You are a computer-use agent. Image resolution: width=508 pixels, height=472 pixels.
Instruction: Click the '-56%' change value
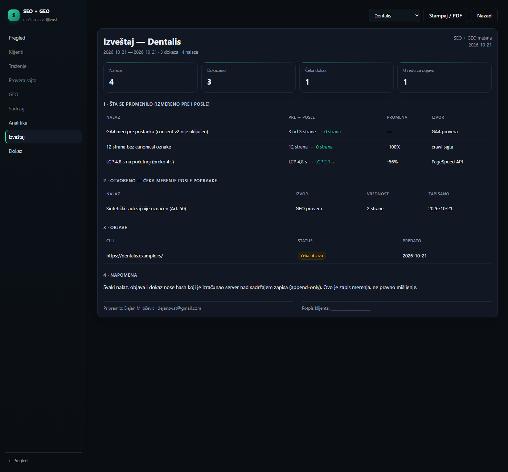(392, 162)
